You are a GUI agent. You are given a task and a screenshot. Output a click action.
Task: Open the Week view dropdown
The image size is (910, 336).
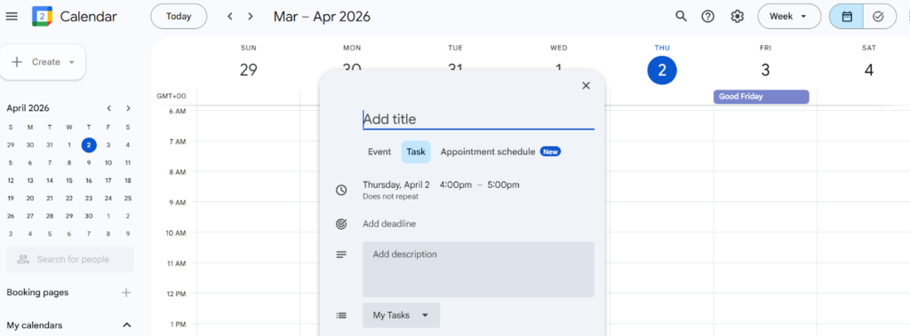(x=789, y=16)
